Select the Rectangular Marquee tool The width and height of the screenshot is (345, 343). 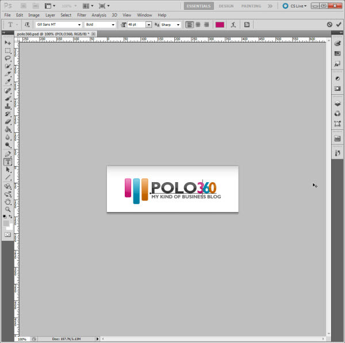click(7, 51)
